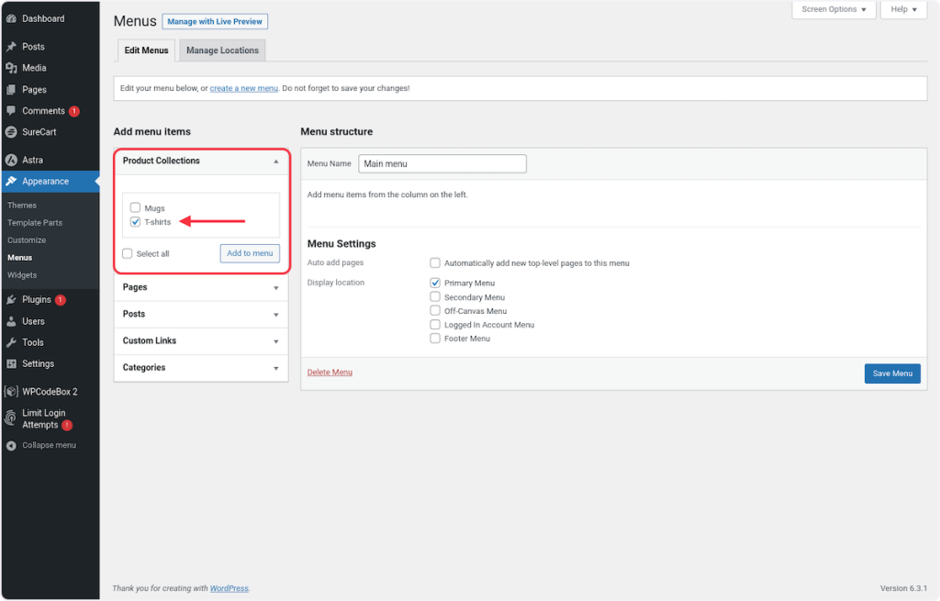Tick the Select all checkbox
The height and width of the screenshot is (601, 940).
(128, 253)
